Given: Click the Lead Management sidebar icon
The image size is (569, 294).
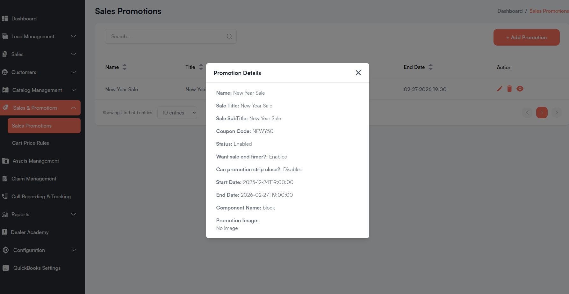Looking at the screenshot, I should point(5,36).
